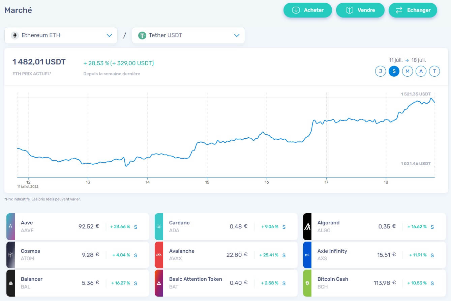
Task: Click the Cardano name text
Action: tap(179, 223)
